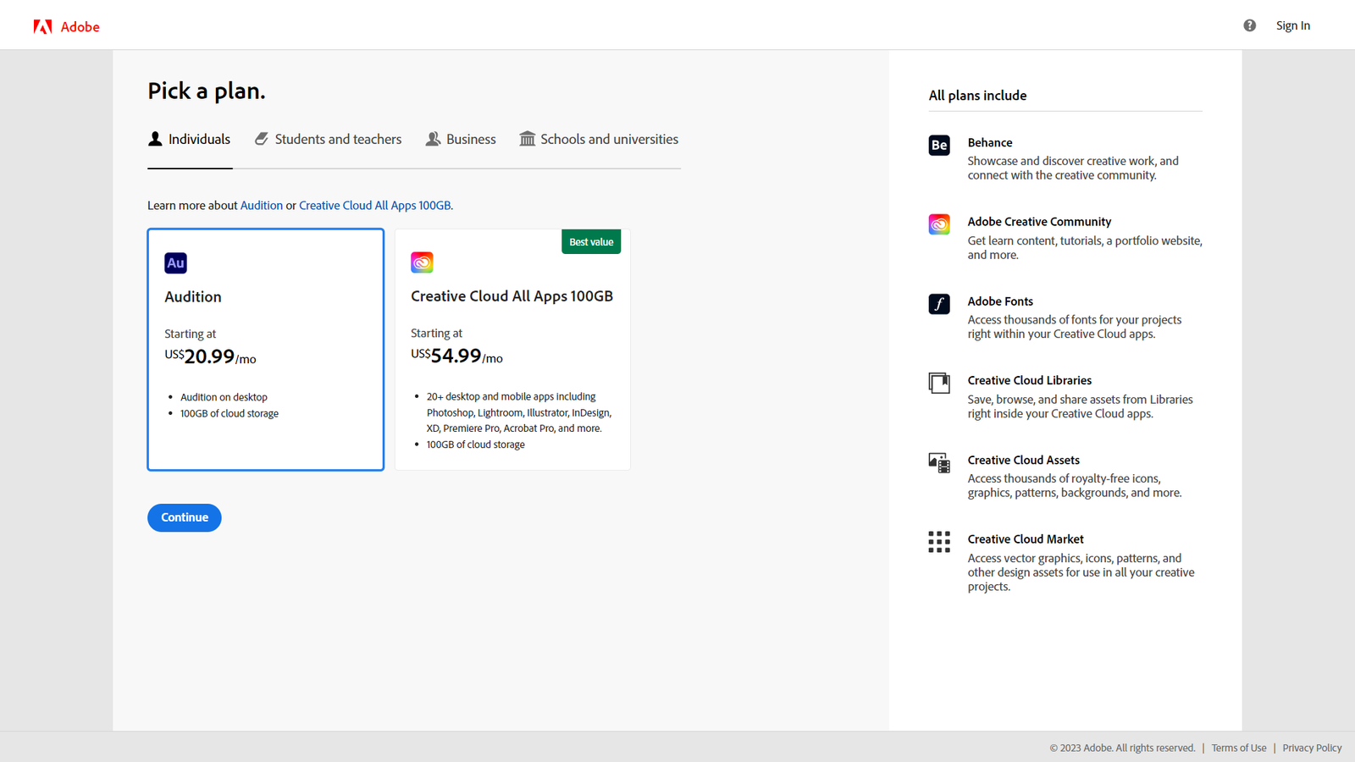Click the Business person icon
Image resolution: width=1355 pixels, height=762 pixels.
[x=433, y=139]
